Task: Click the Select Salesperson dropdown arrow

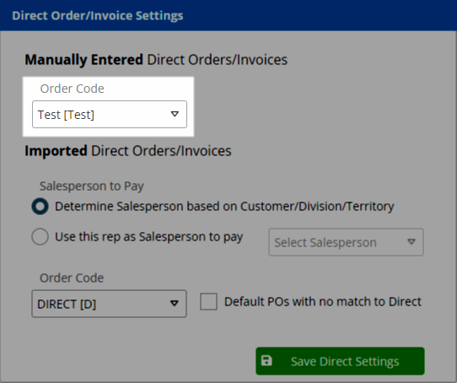Action: [x=411, y=241]
